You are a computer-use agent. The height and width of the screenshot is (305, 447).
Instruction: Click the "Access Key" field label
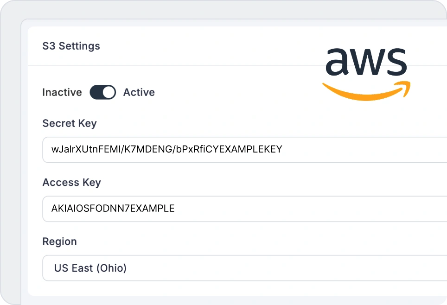tap(71, 183)
